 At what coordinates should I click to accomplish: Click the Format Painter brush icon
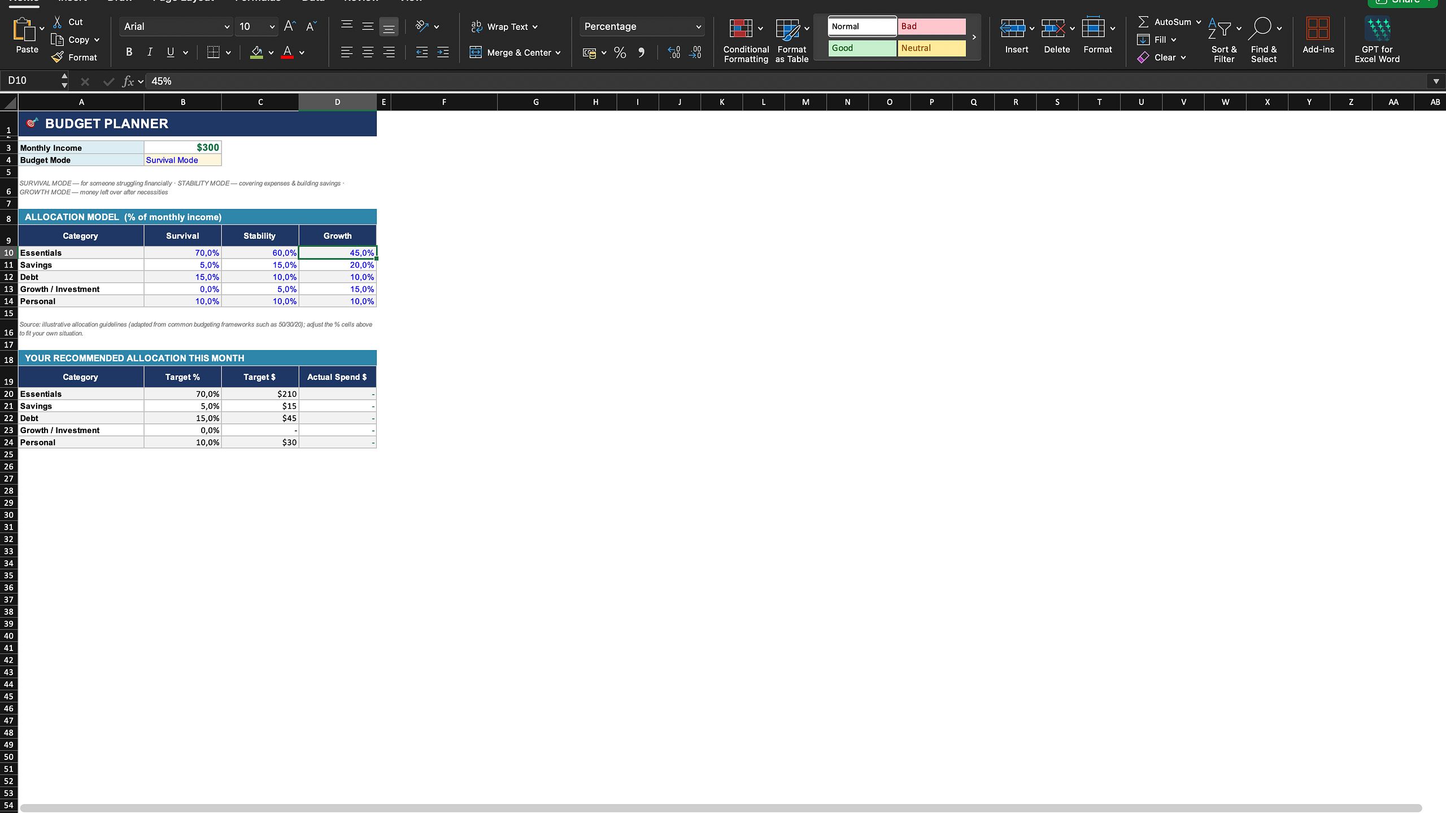tap(58, 58)
